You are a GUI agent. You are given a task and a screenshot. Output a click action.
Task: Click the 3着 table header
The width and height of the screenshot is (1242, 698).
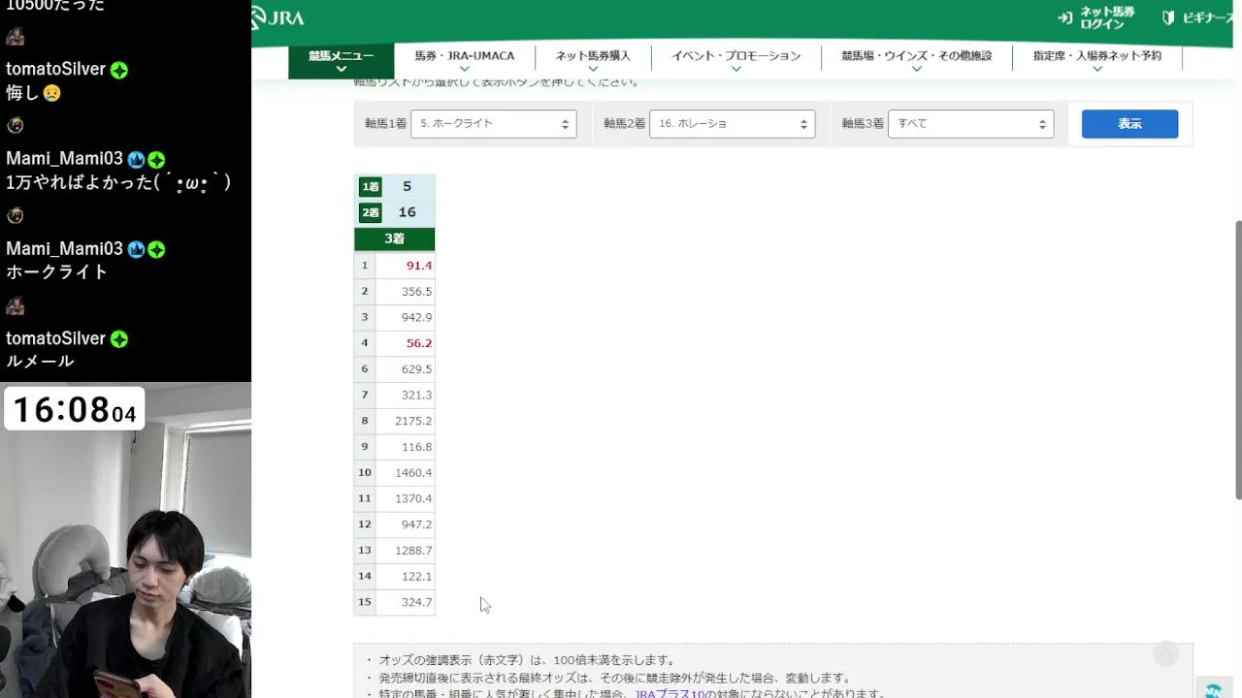[394, 238]
